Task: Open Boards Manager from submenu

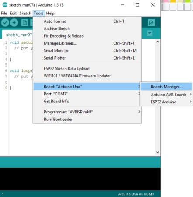Action: pos(166,87)
